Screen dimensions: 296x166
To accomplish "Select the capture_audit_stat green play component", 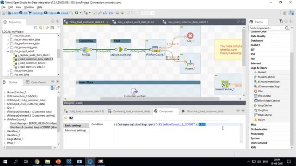I will (121, 50).
